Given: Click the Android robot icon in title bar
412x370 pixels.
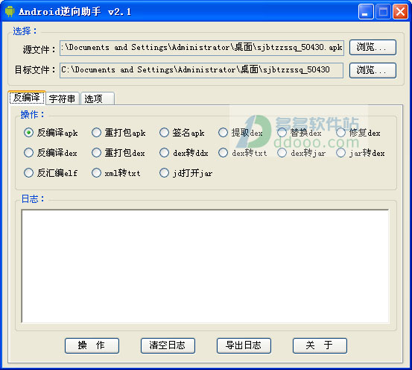Looking at the screenshot, I should click(10, 12).
